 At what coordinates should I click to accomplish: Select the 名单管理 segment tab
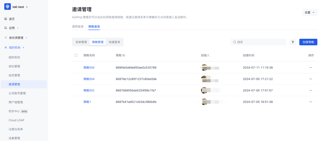(81, 42)
